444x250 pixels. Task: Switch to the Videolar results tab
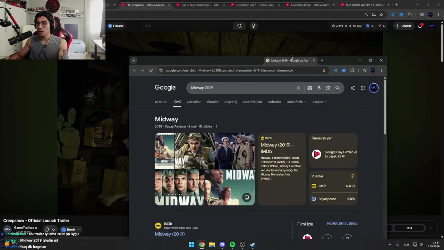click(x=213, y=102)
